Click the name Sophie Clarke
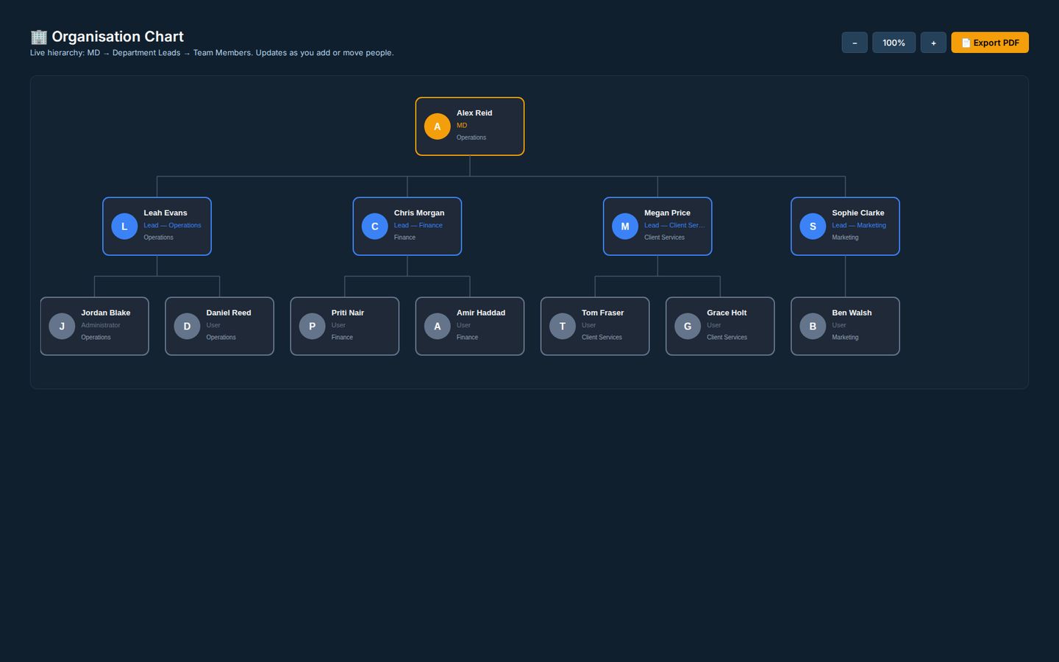Image resolution: width=1059 pixels, height=662 pixels. click(x=858, y=213)
